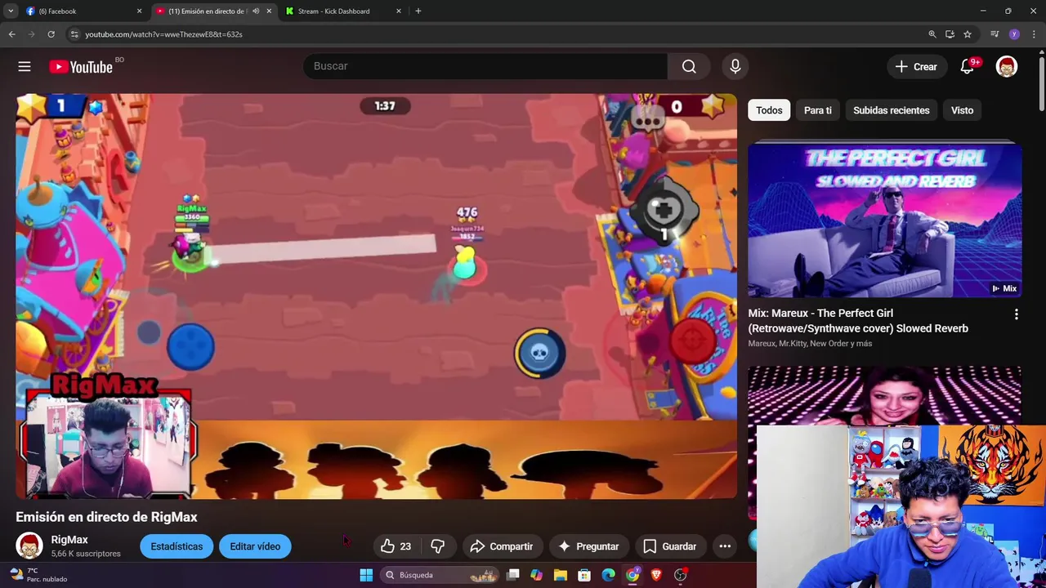Open the YouTube account avatar menu
Image resolution: width=1046 pixels, height=588 pixels.
[1007, 67]
